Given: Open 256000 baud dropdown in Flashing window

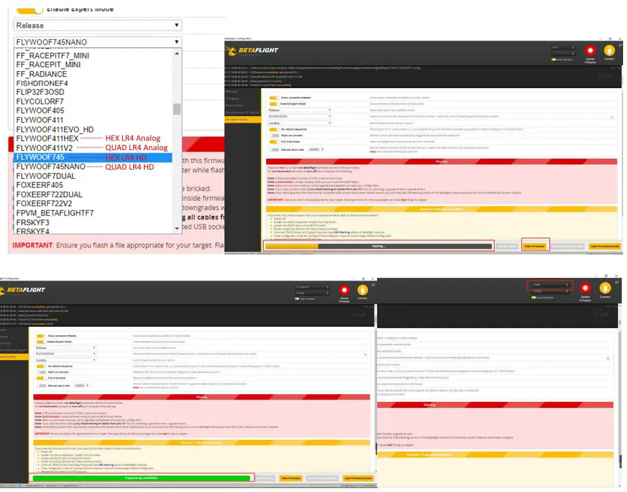Looking at the screenshot, I should click(316, 149).
